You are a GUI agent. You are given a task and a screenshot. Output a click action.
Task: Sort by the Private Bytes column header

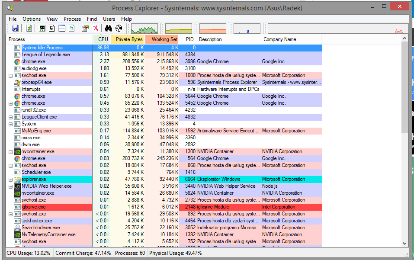tap(127, 39)
